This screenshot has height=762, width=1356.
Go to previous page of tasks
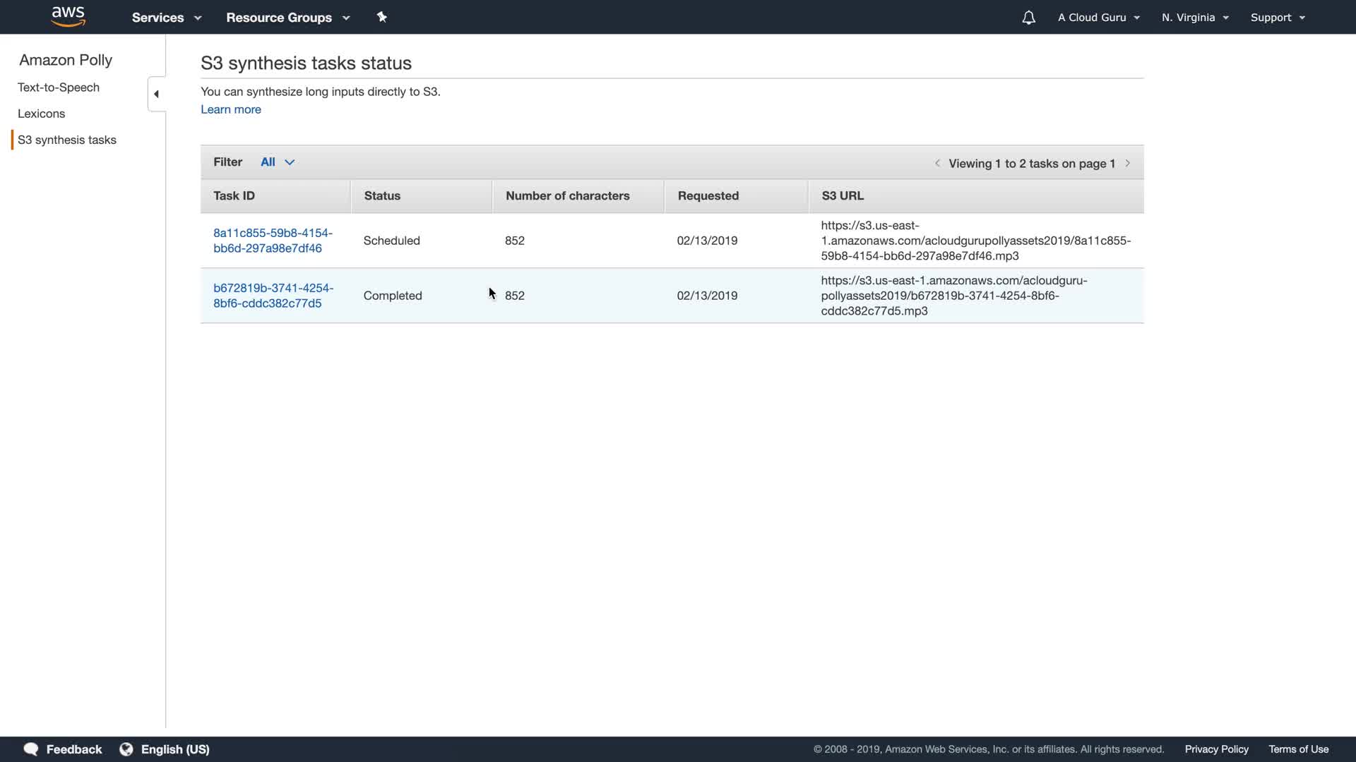coord(937,163)
